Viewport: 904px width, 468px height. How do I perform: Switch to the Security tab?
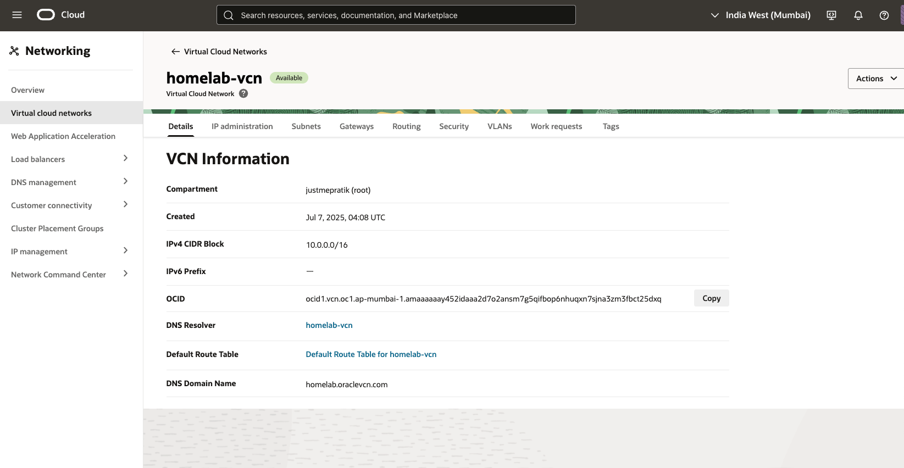453,126
